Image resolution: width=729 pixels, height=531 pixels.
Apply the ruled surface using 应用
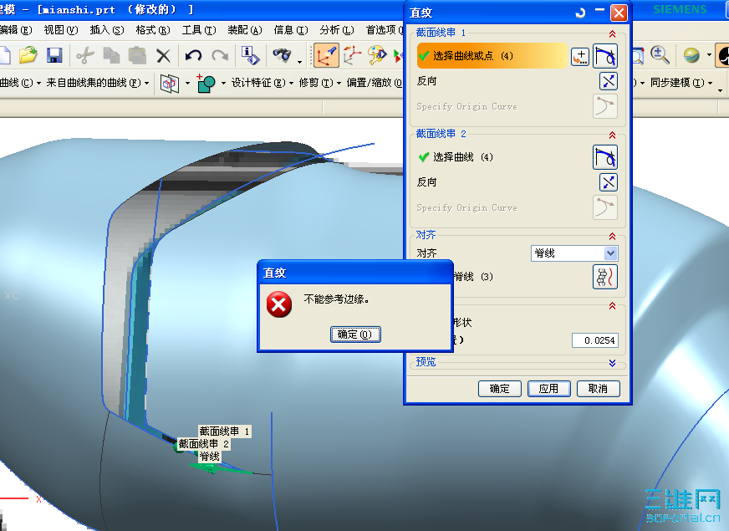[549, 388]
